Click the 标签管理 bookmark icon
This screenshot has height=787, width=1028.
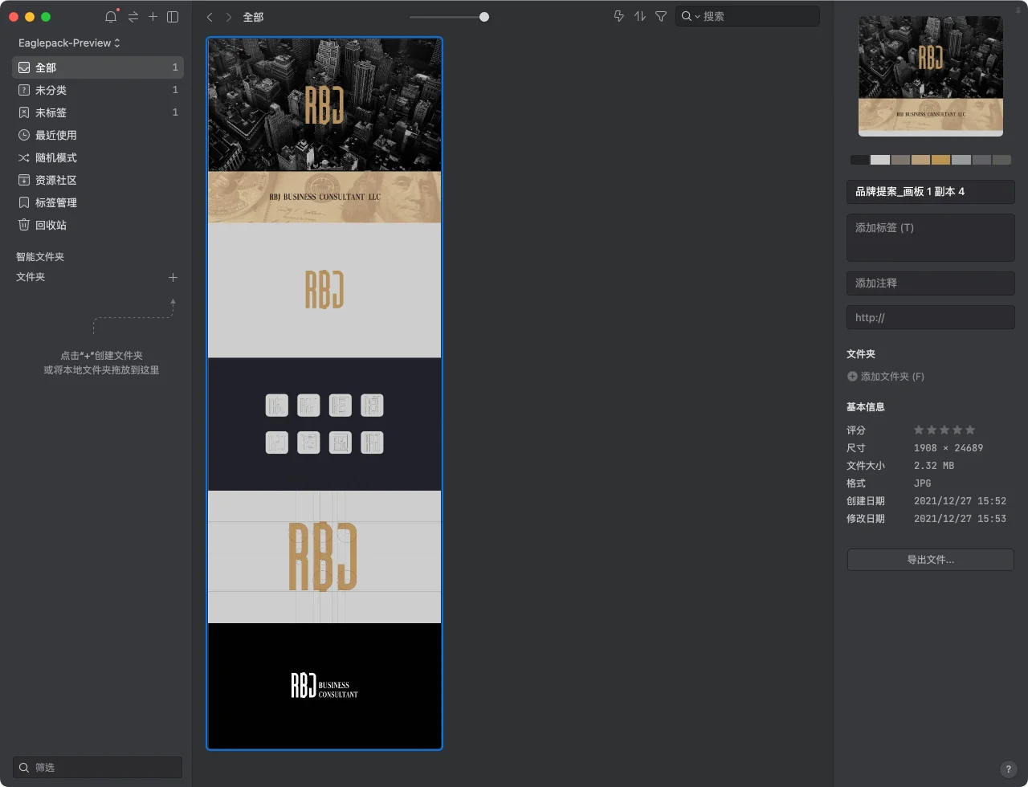coord(24,202)
